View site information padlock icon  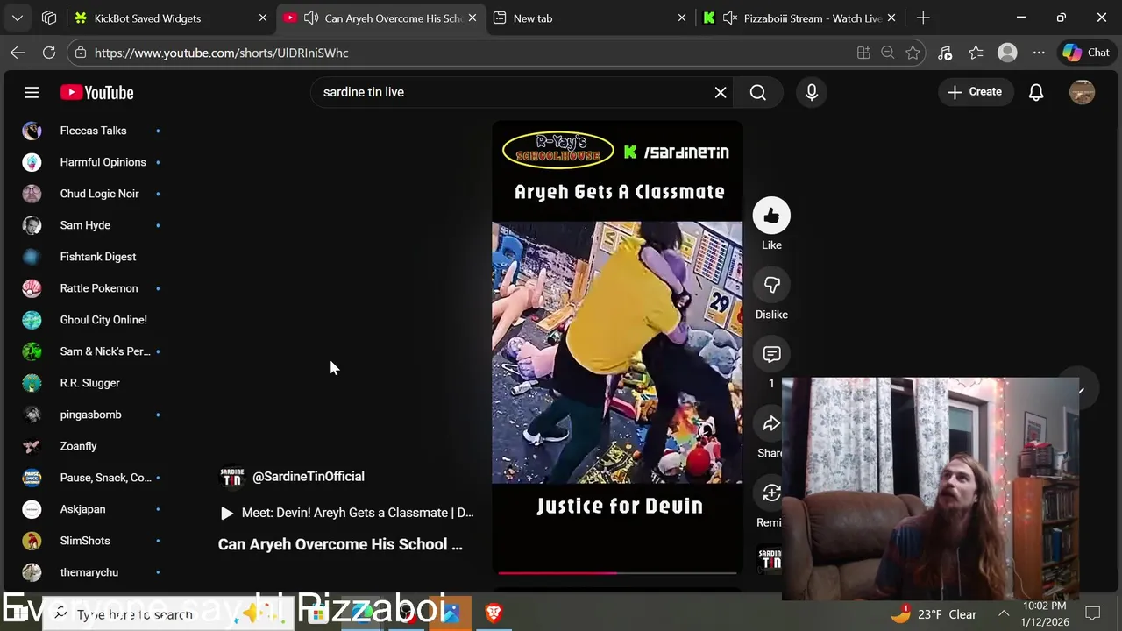(x=81, y=53)
